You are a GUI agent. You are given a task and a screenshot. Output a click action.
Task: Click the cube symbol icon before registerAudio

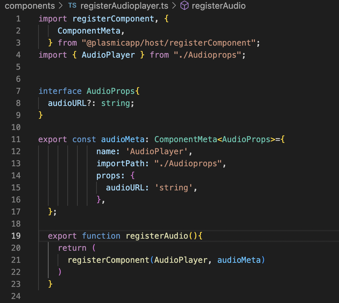184,6
